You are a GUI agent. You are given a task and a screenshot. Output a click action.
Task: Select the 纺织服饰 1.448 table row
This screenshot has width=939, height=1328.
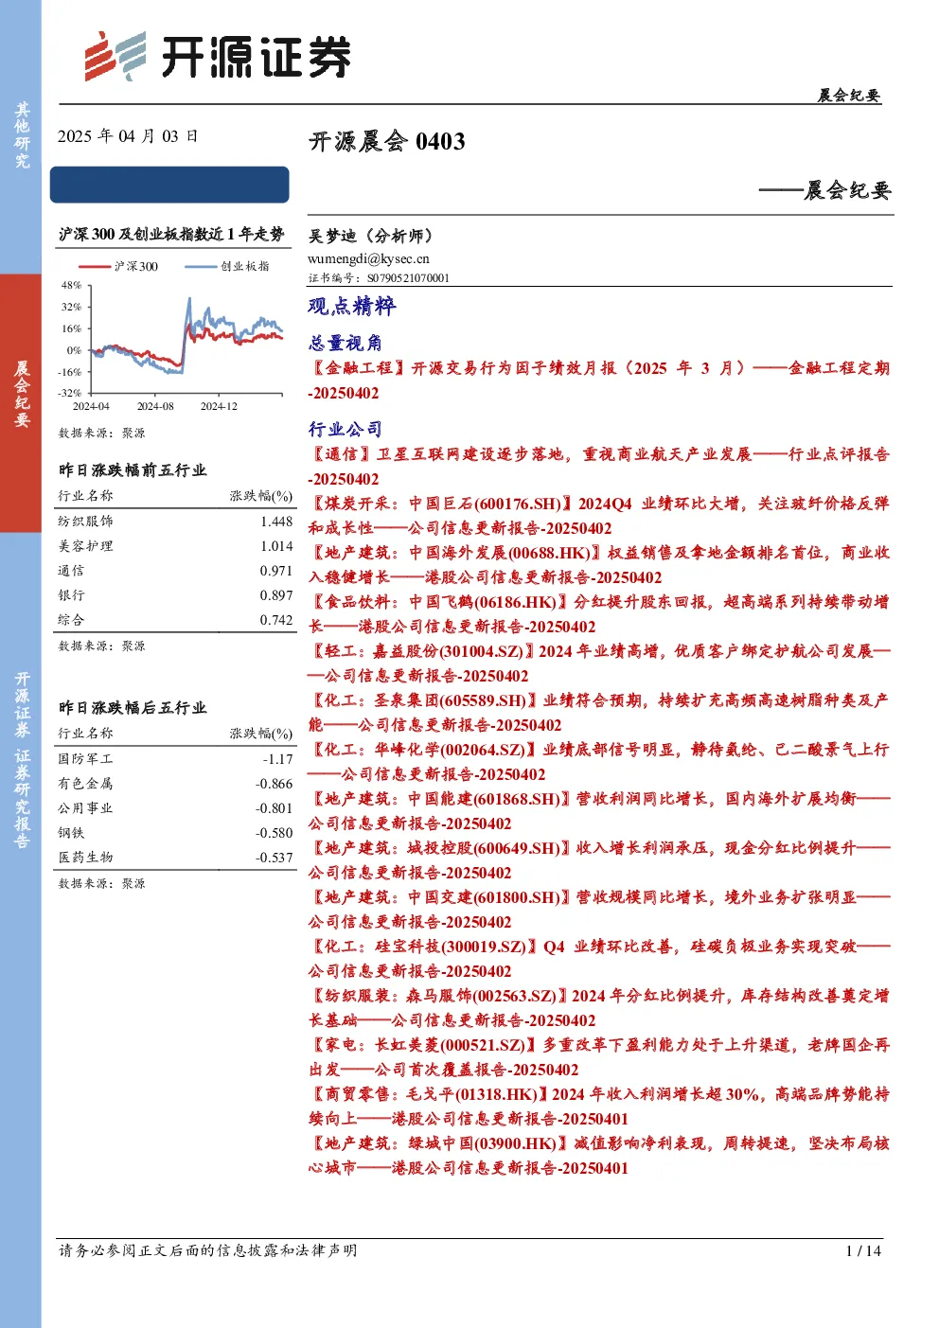175,522
